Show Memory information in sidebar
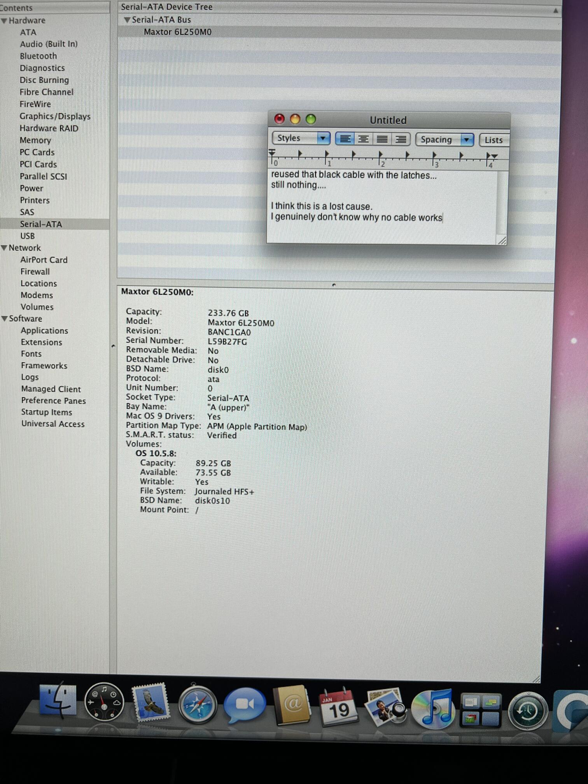The width and height of the screenshot is (588, 784). point(35,140)
